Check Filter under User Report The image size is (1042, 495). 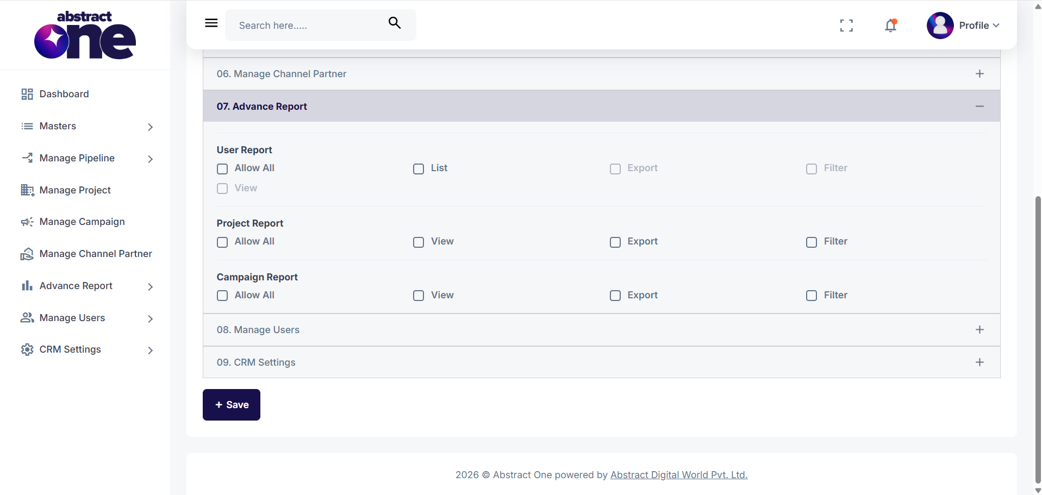click(x=812, y=169)
